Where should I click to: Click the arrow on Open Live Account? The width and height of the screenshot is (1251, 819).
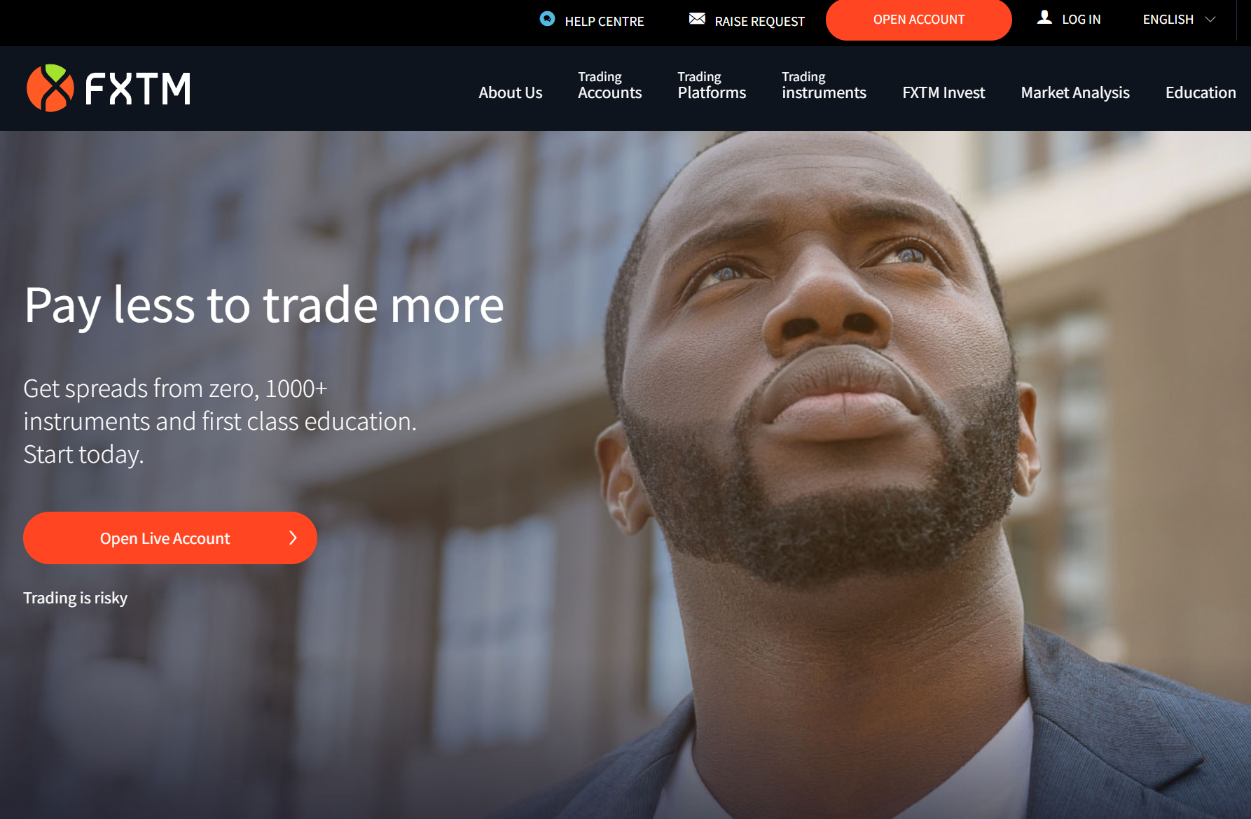pos(293,538)
